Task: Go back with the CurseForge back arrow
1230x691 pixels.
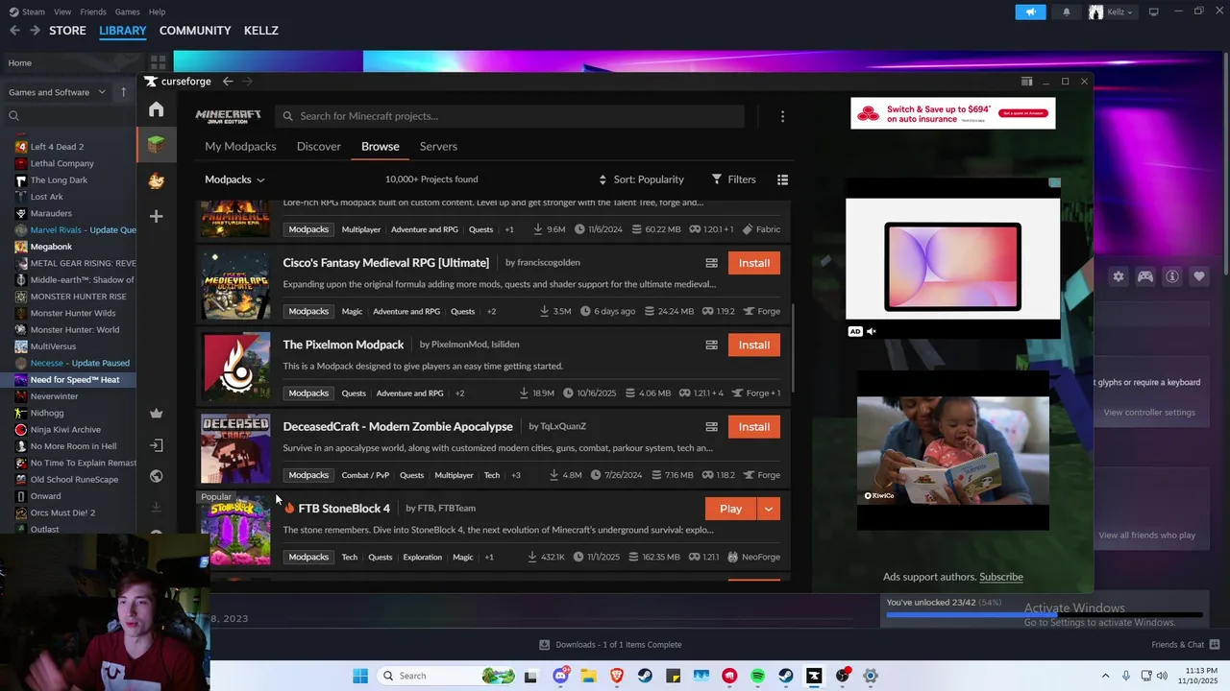Action: pyautogui.click(x=228, y=82)
